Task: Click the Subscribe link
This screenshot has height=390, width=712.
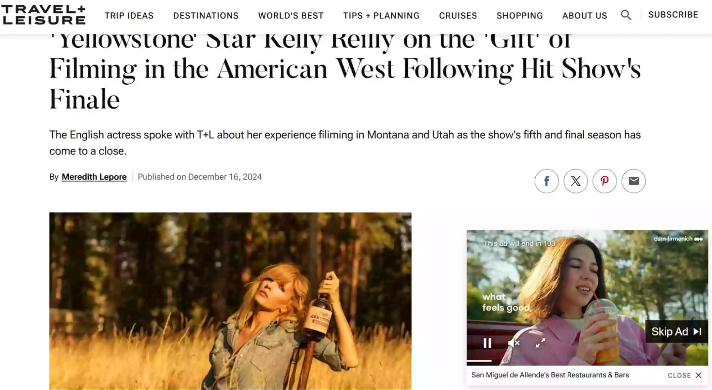Action: click(673, 15)
